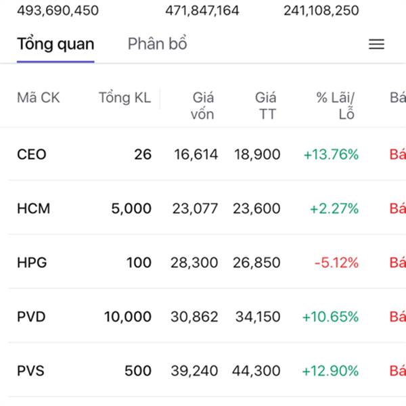Open the HPG stock entry
This screenshot has height=406, width=406.
pos(32,263)
